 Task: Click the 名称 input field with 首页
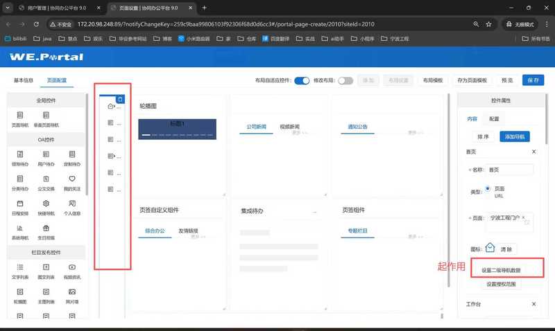(509, 170)
